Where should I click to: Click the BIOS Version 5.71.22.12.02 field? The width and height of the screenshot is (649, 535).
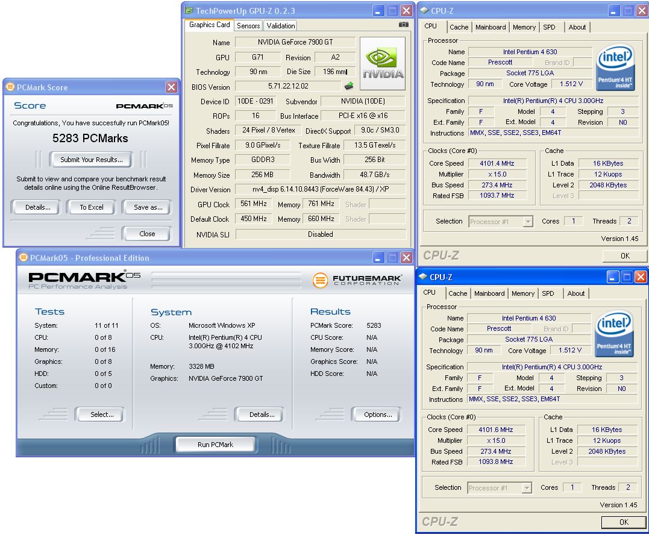[288, 86]
